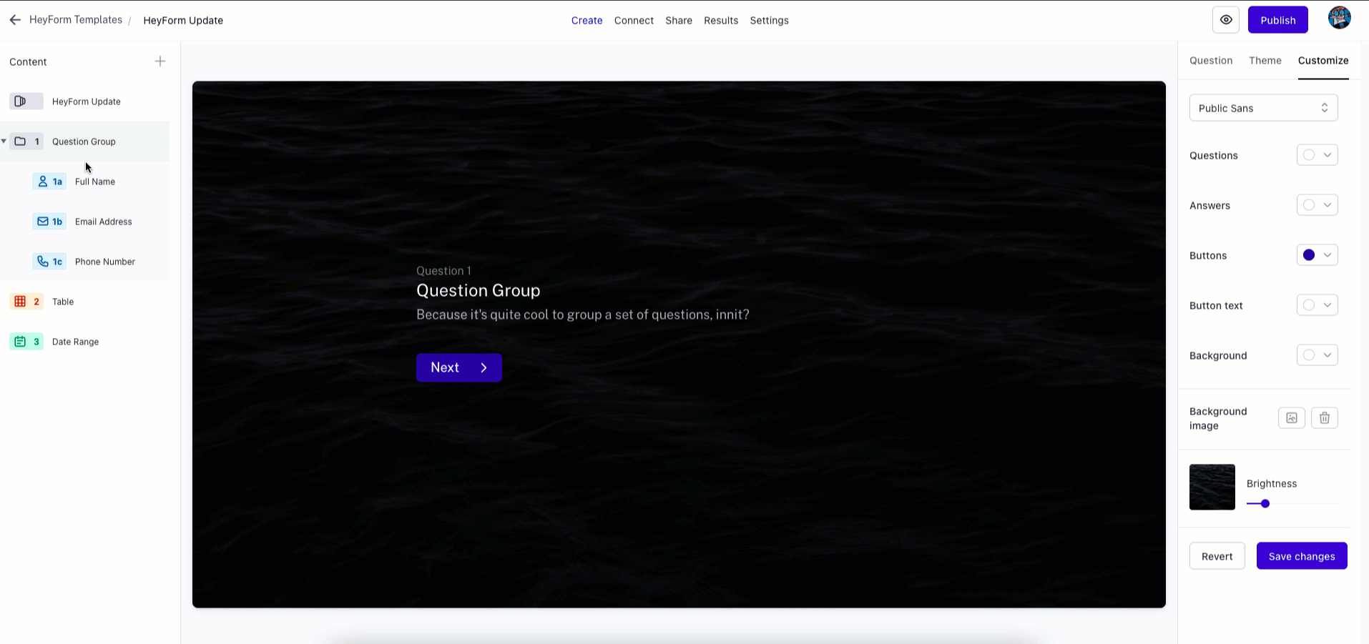Click the red Table grid icon
The width and height of the screenshot is (1369, 644).
(20, 302)
